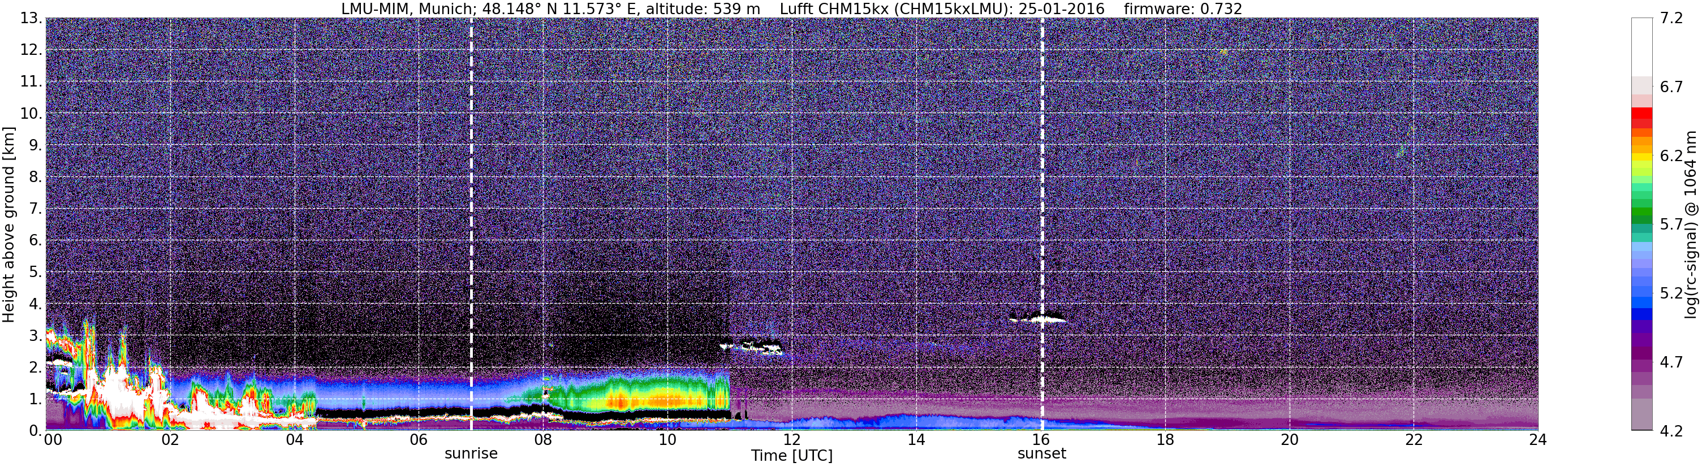1702x467 pixels.
Task: Click the y-axis tick label 13.
Action: [x=31, y=18]
